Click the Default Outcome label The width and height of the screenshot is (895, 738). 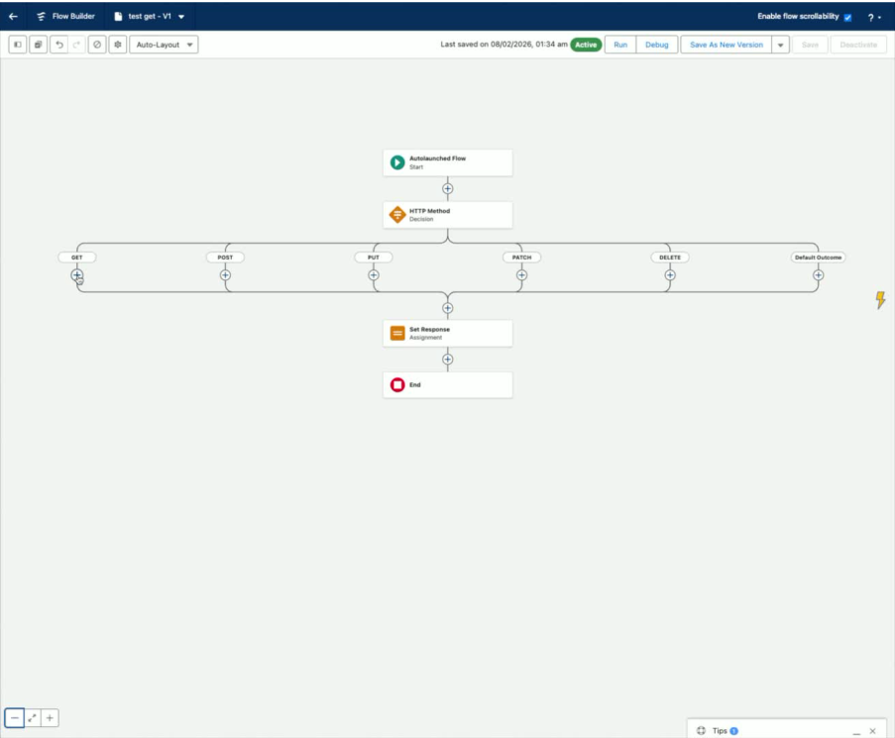818,258
